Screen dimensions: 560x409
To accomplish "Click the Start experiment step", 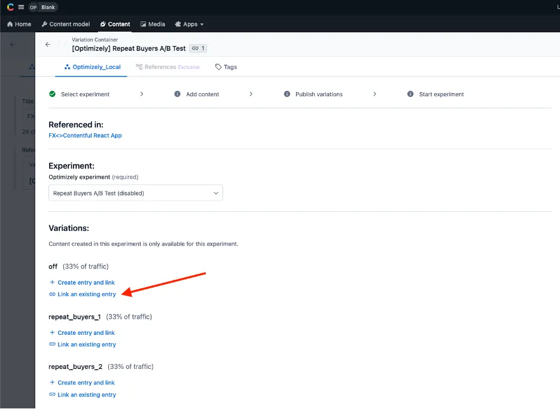I will click(442, 94).
